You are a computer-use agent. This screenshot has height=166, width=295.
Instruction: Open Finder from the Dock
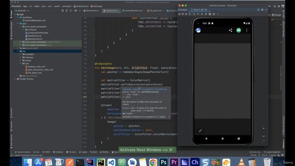[28, 162]
